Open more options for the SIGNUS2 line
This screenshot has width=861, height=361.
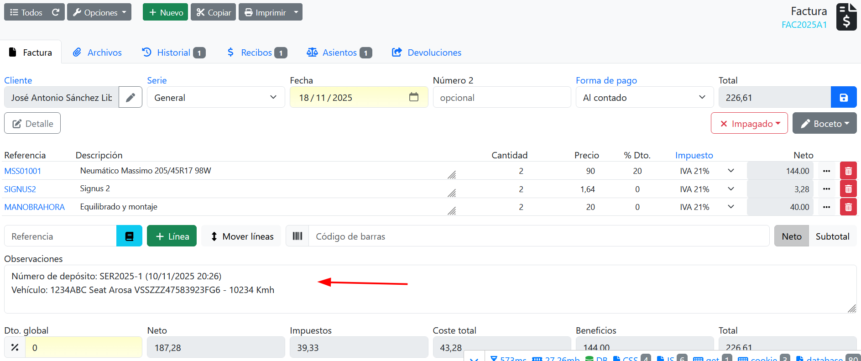point(826,189)
